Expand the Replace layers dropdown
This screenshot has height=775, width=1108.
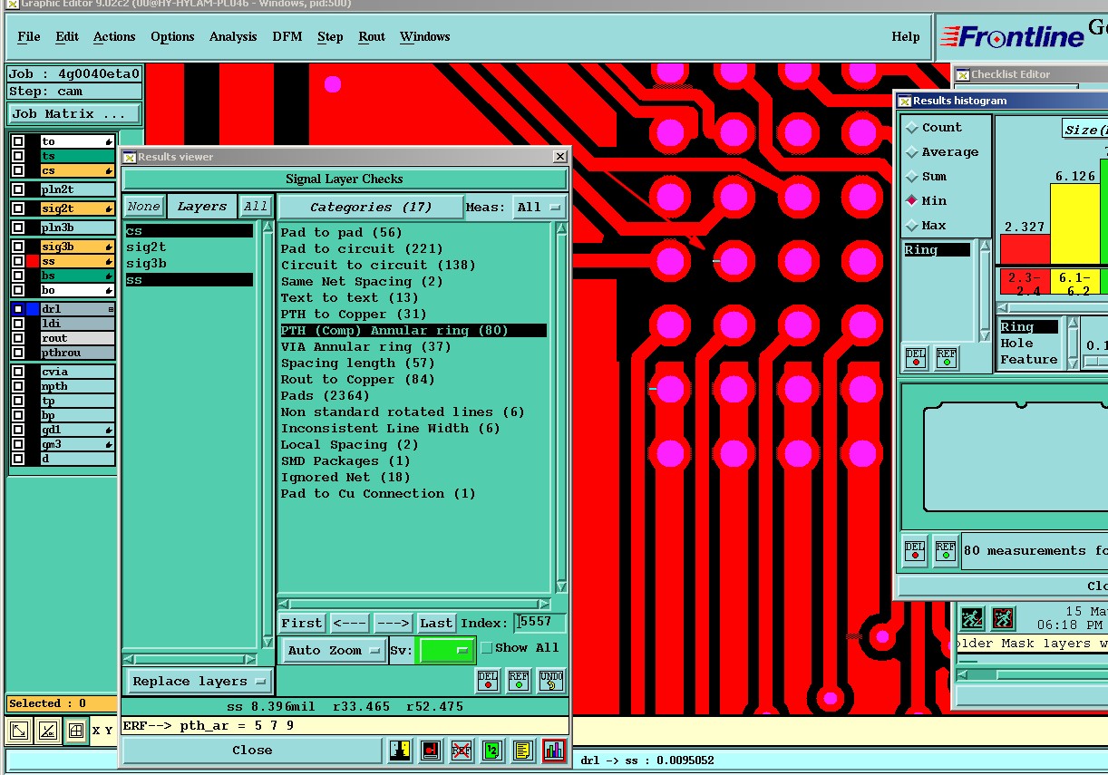(199, 682)
